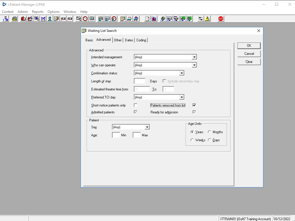Screen dimensions: 295x221
Task: Click the coloured lines screen toolbar icon
Action: coord(92,19)
